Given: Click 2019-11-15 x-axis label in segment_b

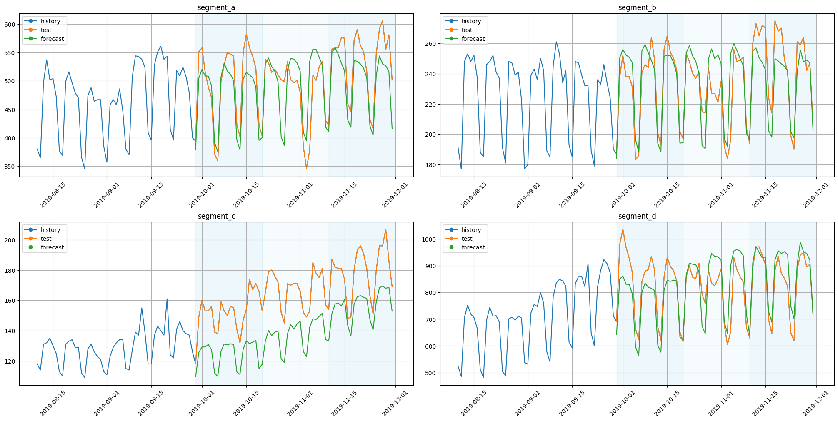Looking at the screenshot, I should tap(765, 194).
